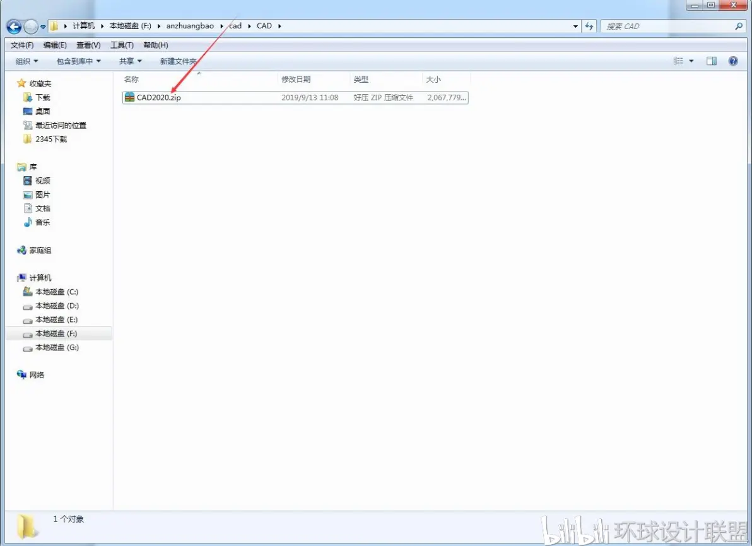
Task: Go forward with the Forward arrow button
Action: pyautogui.click(x=31, y=27)
